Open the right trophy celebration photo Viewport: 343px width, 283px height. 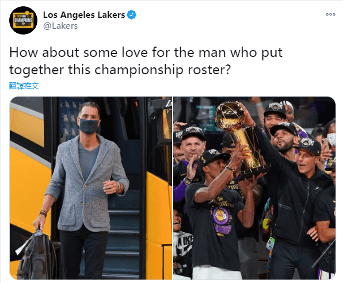pos(254,188)
